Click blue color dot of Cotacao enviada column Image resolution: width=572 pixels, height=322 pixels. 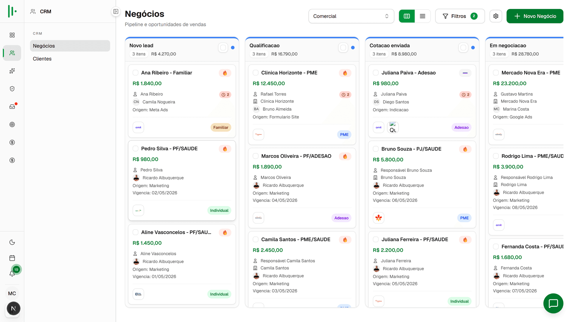tap(473, 48)
